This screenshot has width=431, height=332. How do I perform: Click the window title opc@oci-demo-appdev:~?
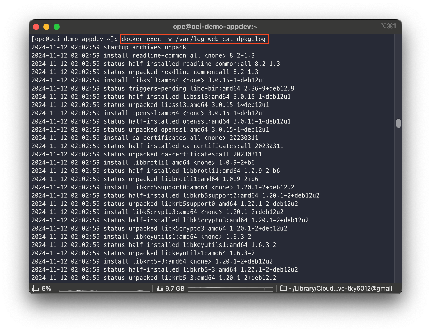click(215, 27)
